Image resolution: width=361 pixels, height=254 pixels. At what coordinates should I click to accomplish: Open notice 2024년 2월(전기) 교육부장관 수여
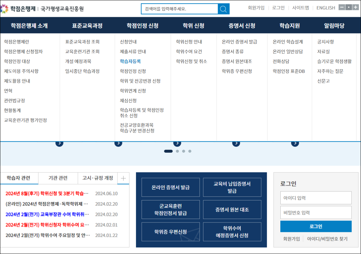tap(47, 214)
